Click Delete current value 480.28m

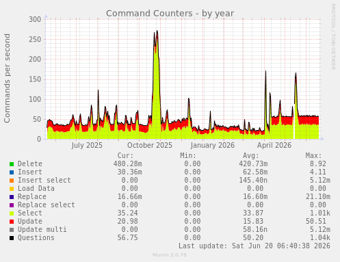[128, 163]
